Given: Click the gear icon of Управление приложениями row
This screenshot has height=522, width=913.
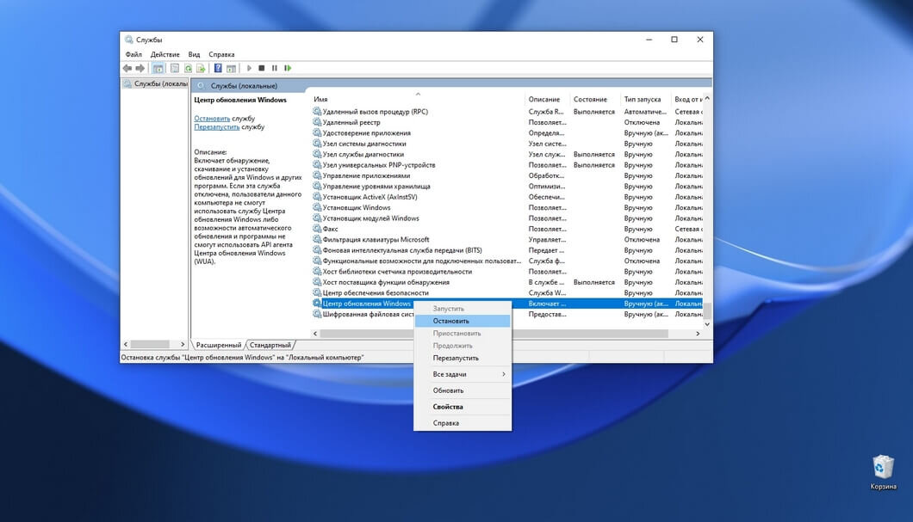Looking at the screenshot, I should pyautogui.click(x=317, y=175).
